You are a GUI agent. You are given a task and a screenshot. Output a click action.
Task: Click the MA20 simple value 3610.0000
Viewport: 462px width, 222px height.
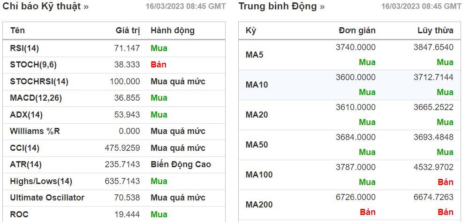[x=356, y=107]
